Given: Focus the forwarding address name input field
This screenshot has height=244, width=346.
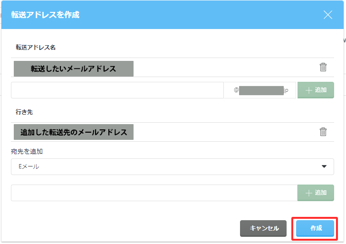Looking at the screenshot, I should [x=117, y=90].
